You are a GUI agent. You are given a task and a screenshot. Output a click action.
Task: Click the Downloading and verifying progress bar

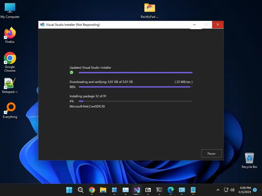click(x=136, y=87)
